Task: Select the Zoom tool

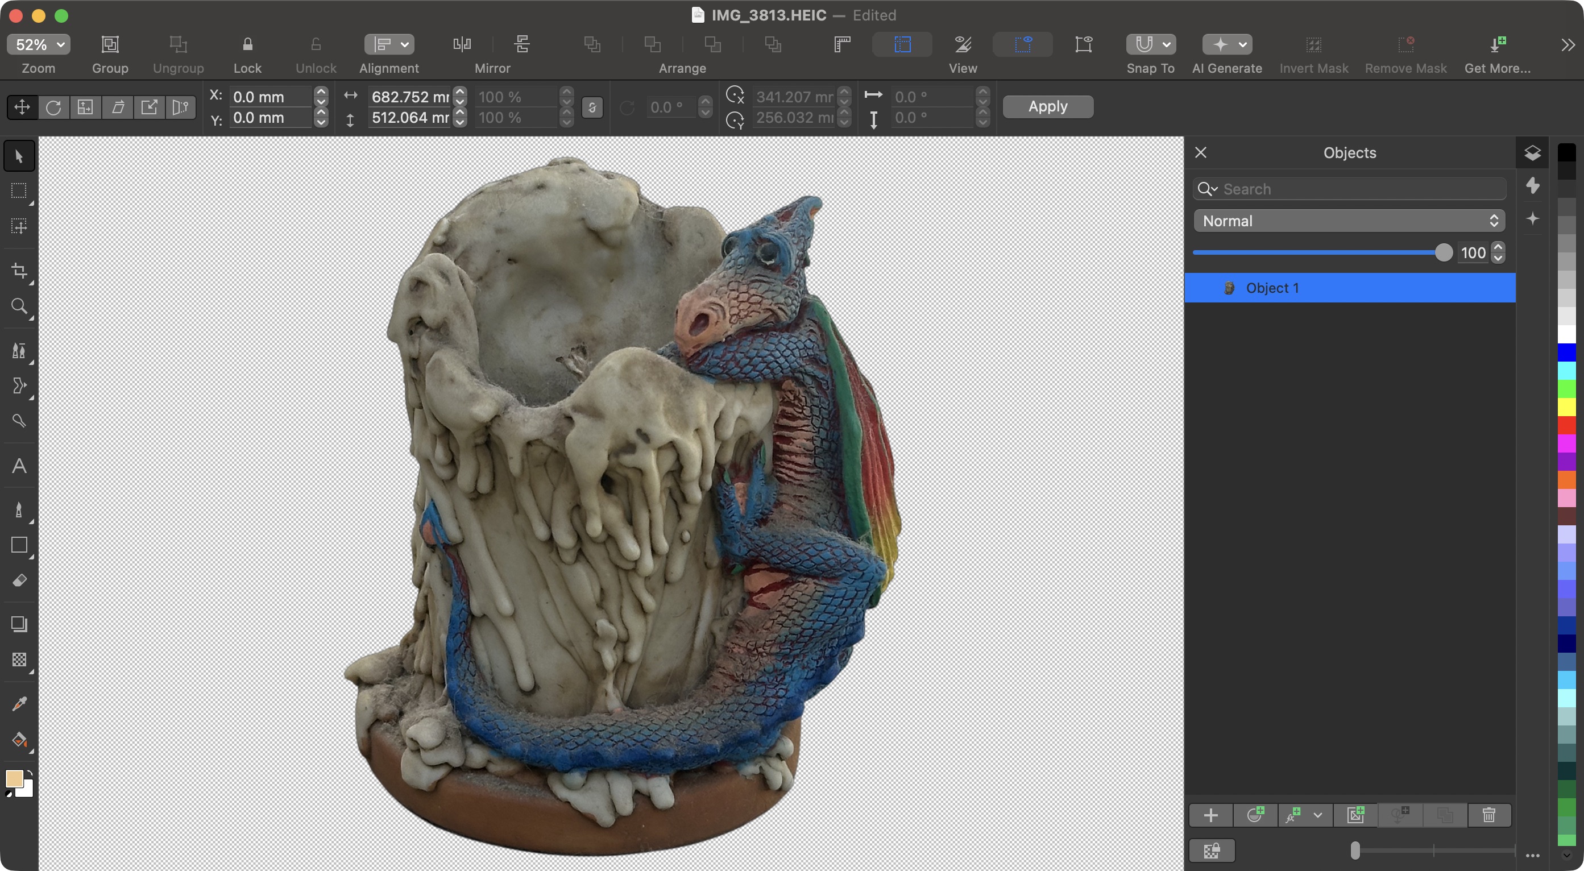Action: coord(19,306)
